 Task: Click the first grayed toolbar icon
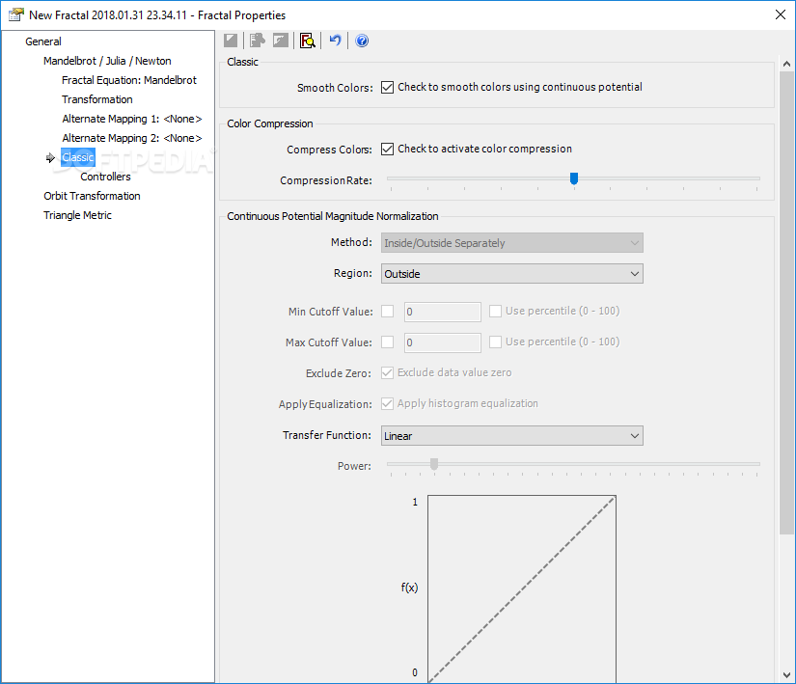tap(231, 41)
